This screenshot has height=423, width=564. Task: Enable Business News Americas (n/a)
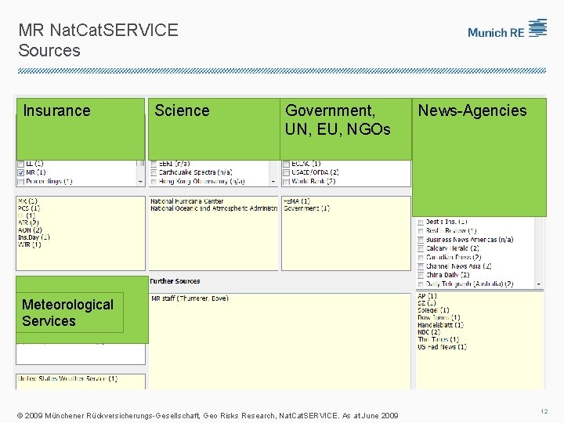click(x=421, y=240)
